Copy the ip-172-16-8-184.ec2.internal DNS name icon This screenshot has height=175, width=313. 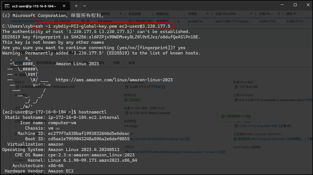127,113
